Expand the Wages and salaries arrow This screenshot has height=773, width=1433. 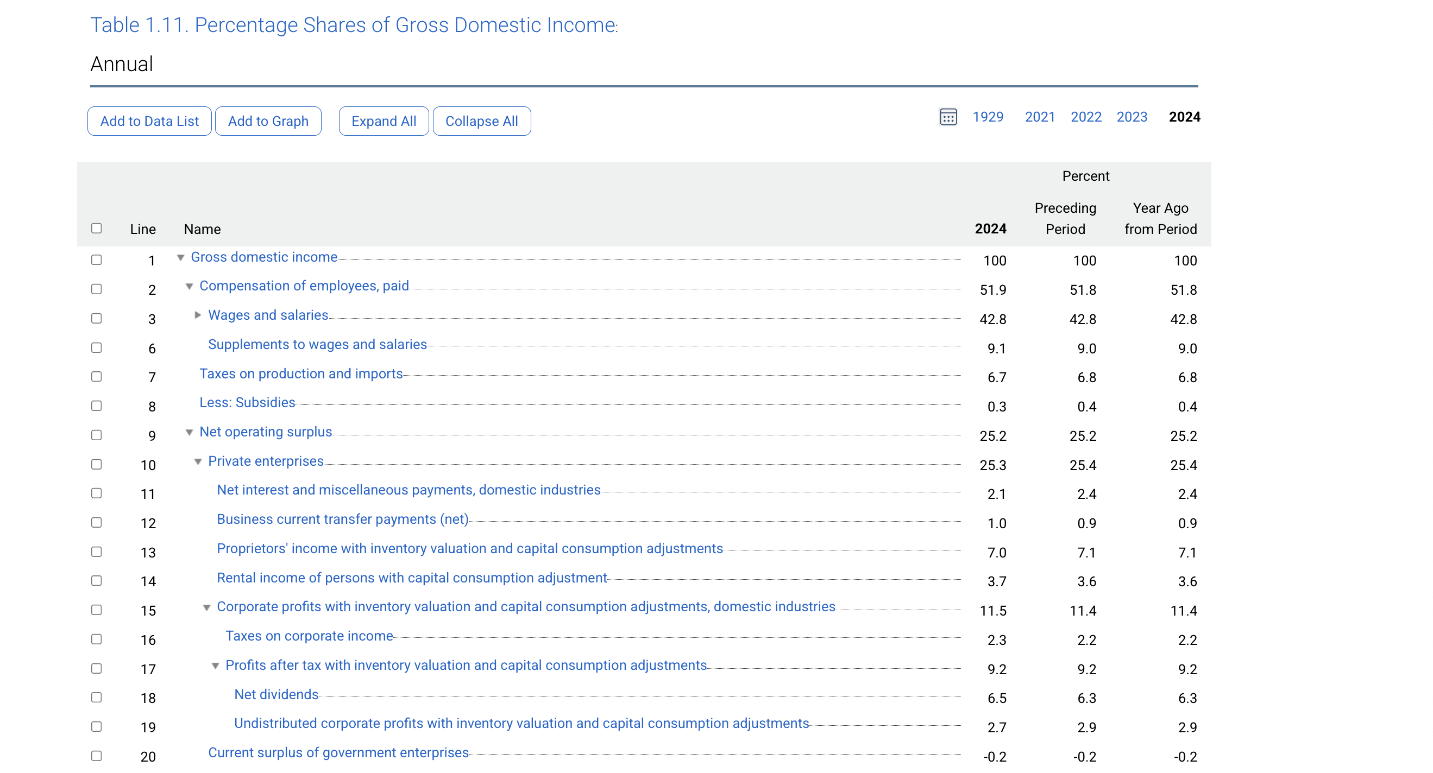(x=198, y=315)
